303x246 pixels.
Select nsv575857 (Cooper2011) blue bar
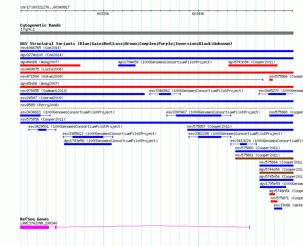tap(240, 130)
